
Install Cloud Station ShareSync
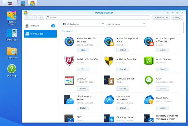coord(123,108)
